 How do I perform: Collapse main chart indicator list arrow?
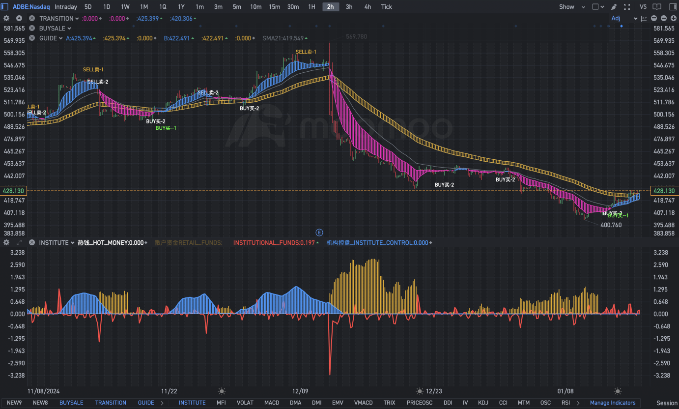tap(19, 19)
